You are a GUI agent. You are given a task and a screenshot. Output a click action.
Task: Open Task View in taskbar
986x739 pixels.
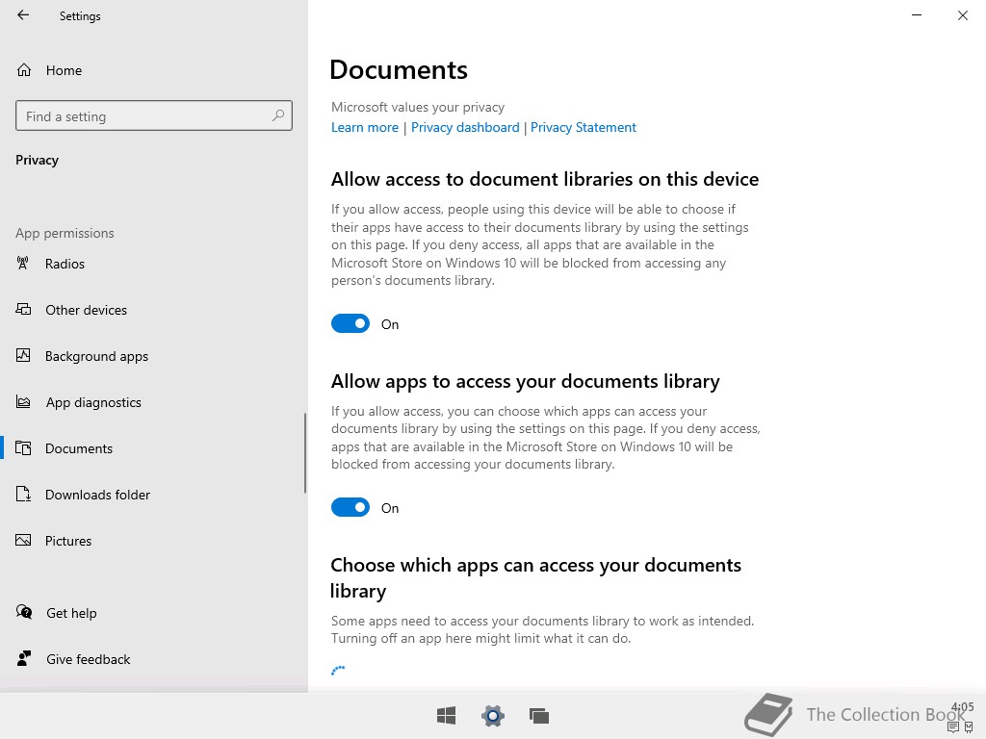pos(539,715)
